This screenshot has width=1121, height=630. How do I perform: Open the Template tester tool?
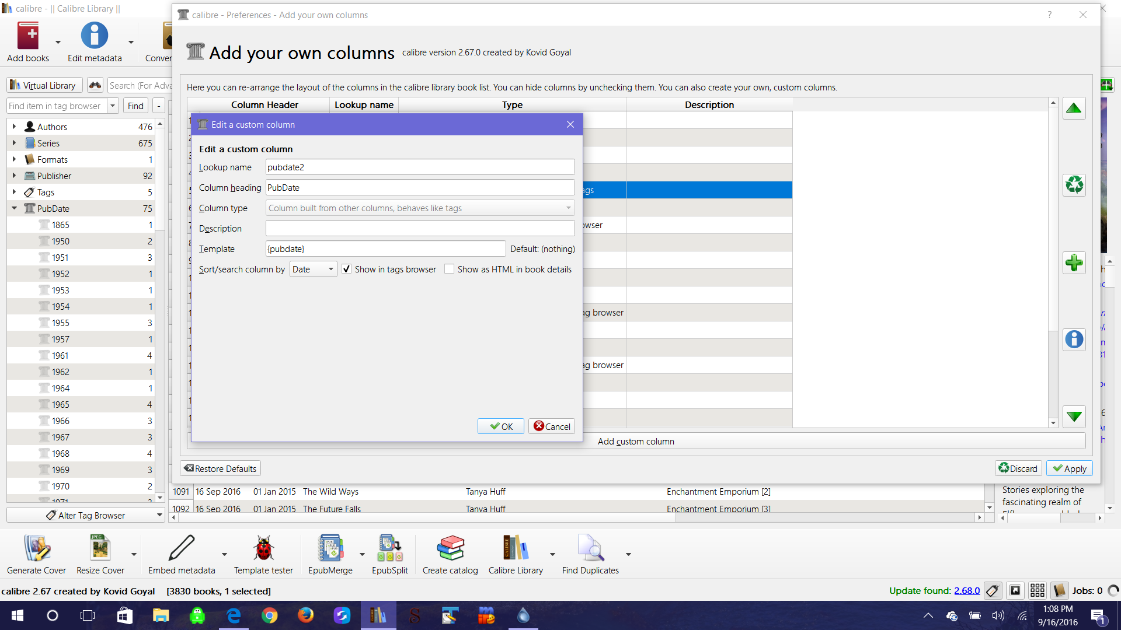point(263,555)
